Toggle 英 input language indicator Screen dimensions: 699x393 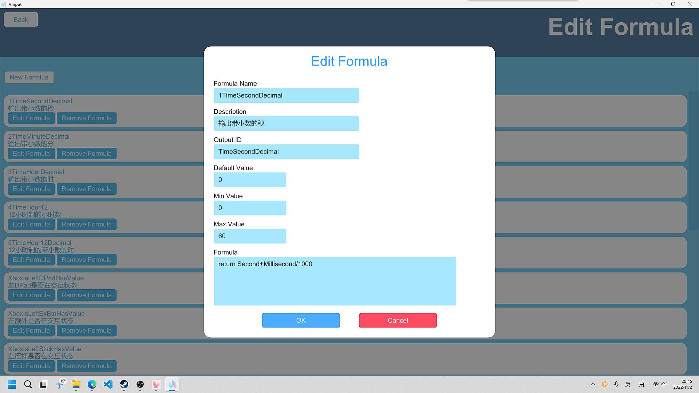pyautogui.click(x=628, y=384)
